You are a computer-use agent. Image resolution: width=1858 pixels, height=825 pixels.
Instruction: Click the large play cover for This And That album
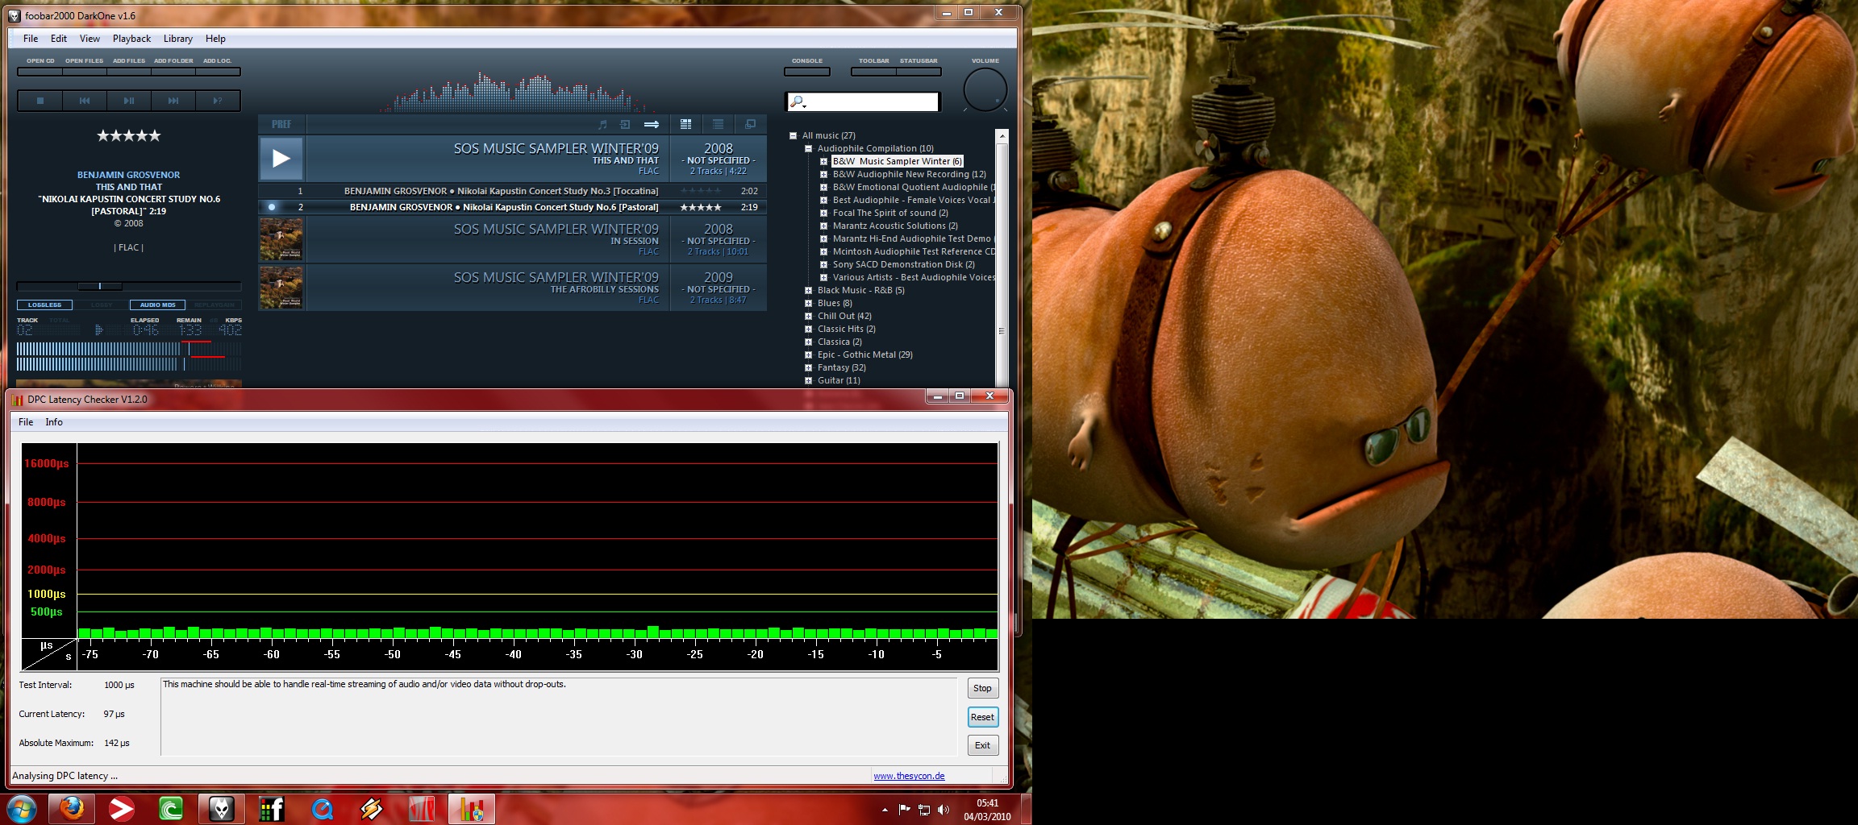(281, 158)
